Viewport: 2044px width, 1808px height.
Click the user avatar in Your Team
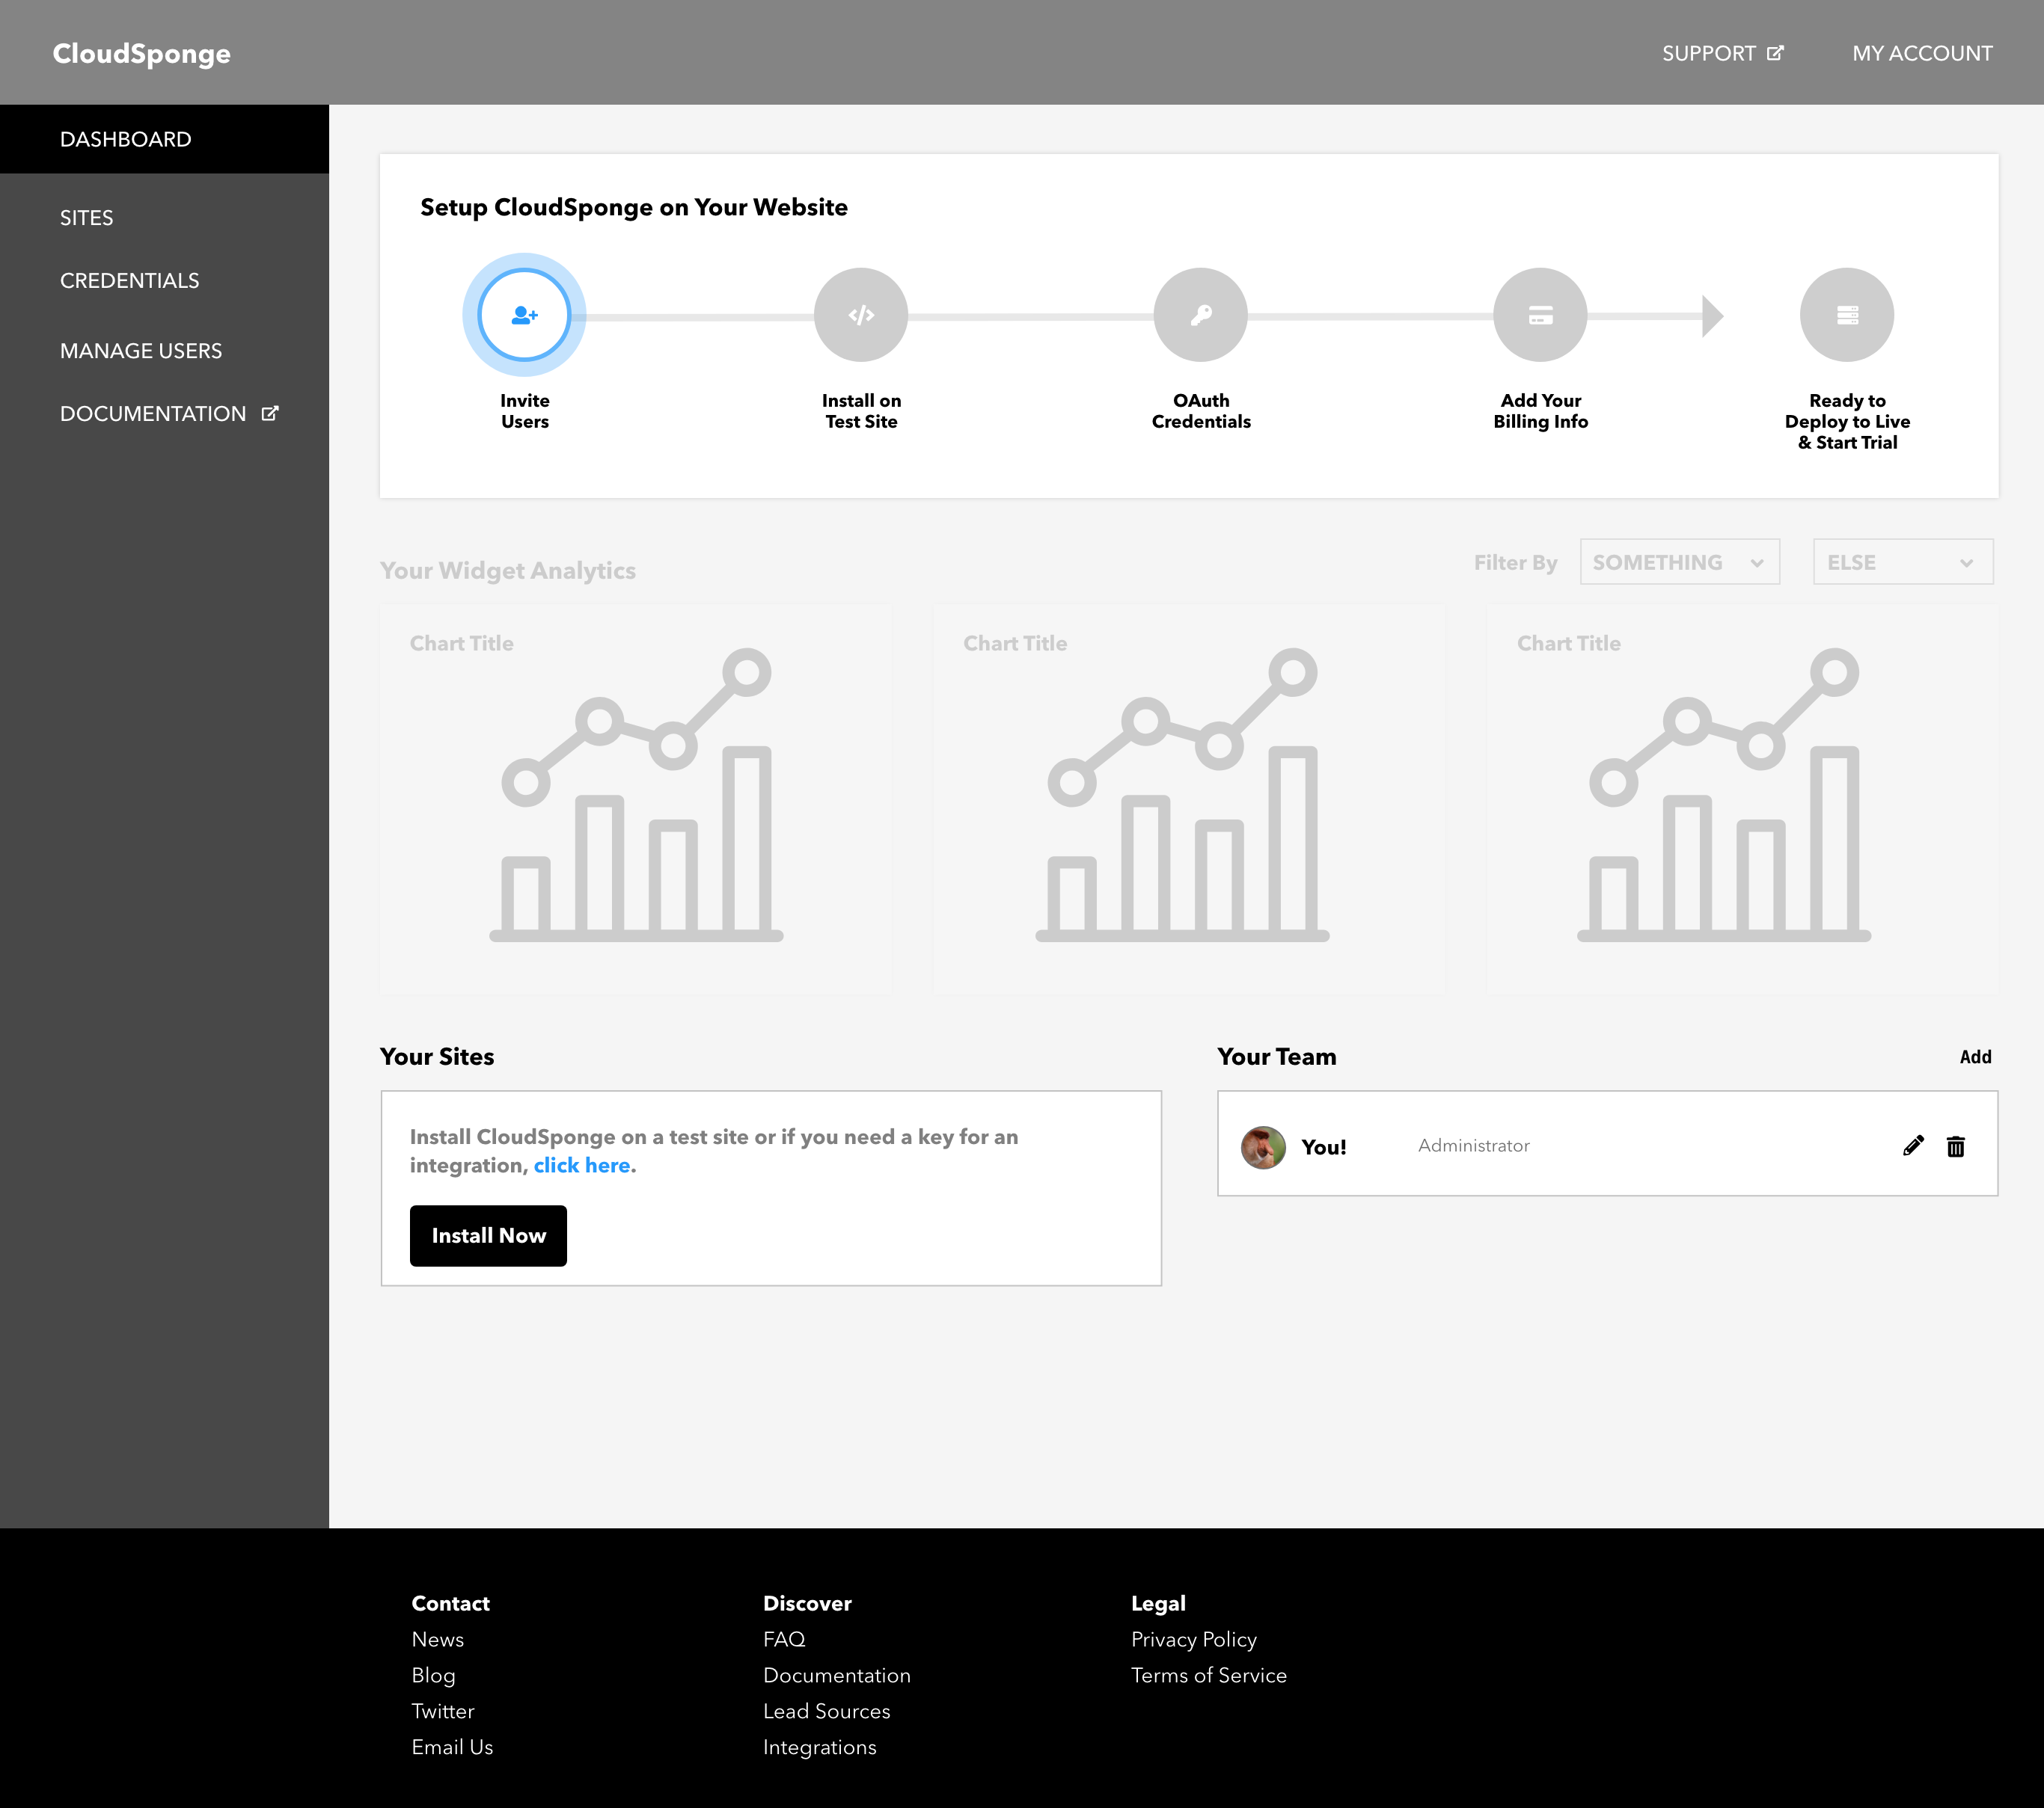point(1263,1146)
